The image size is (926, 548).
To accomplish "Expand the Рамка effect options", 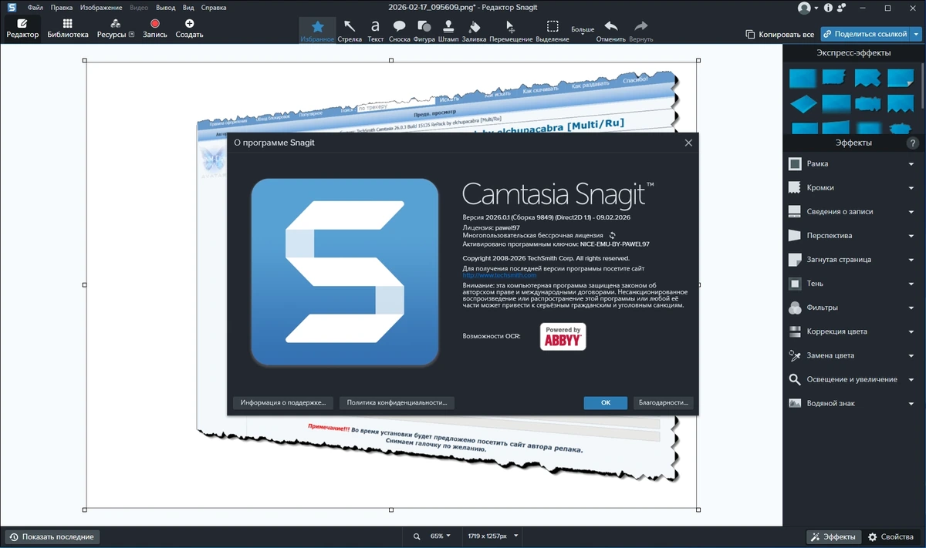I will coord(911,164).
